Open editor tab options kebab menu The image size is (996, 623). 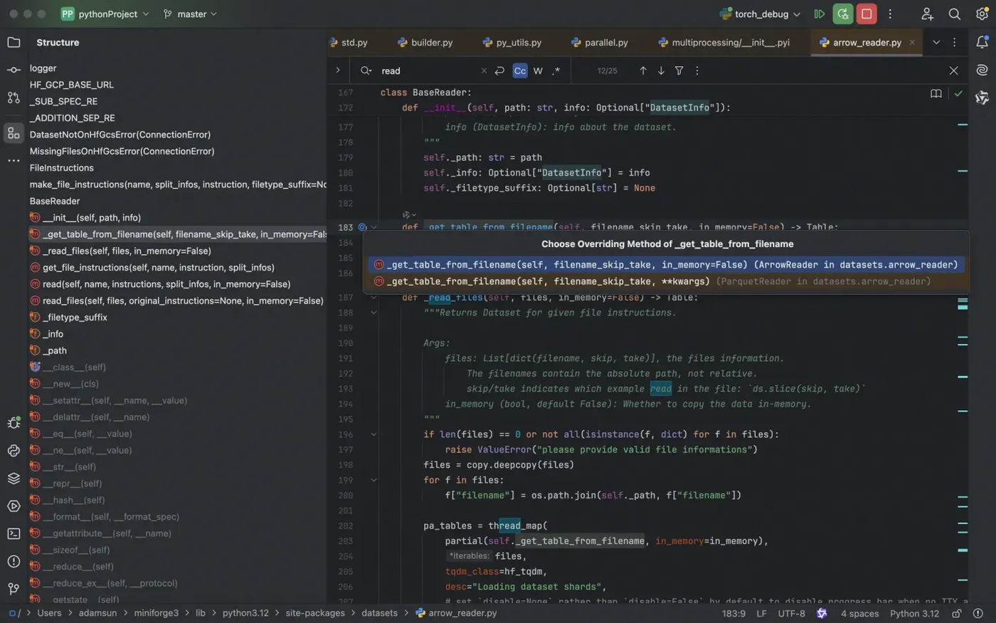pos(955,43)
